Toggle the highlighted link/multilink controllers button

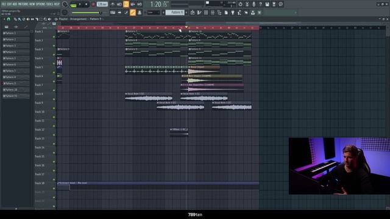(x=133, y=12)
